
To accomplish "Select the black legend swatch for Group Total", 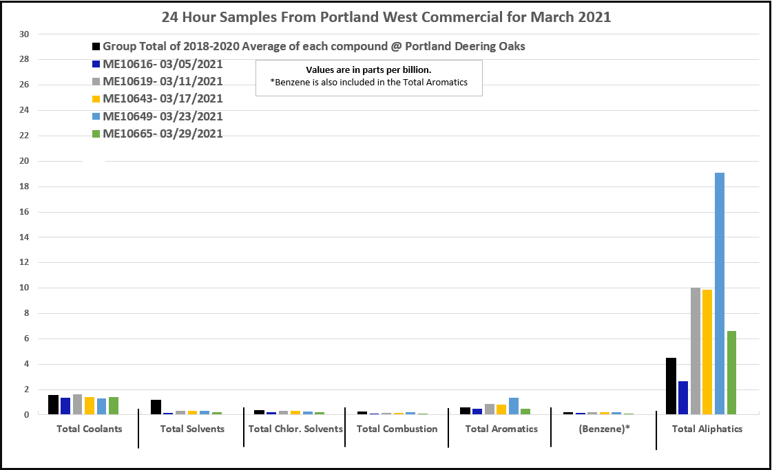I will point(96,47).
